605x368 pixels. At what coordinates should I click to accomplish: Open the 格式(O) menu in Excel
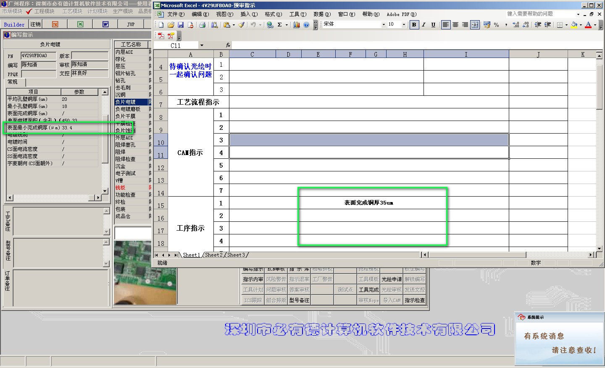274,14
